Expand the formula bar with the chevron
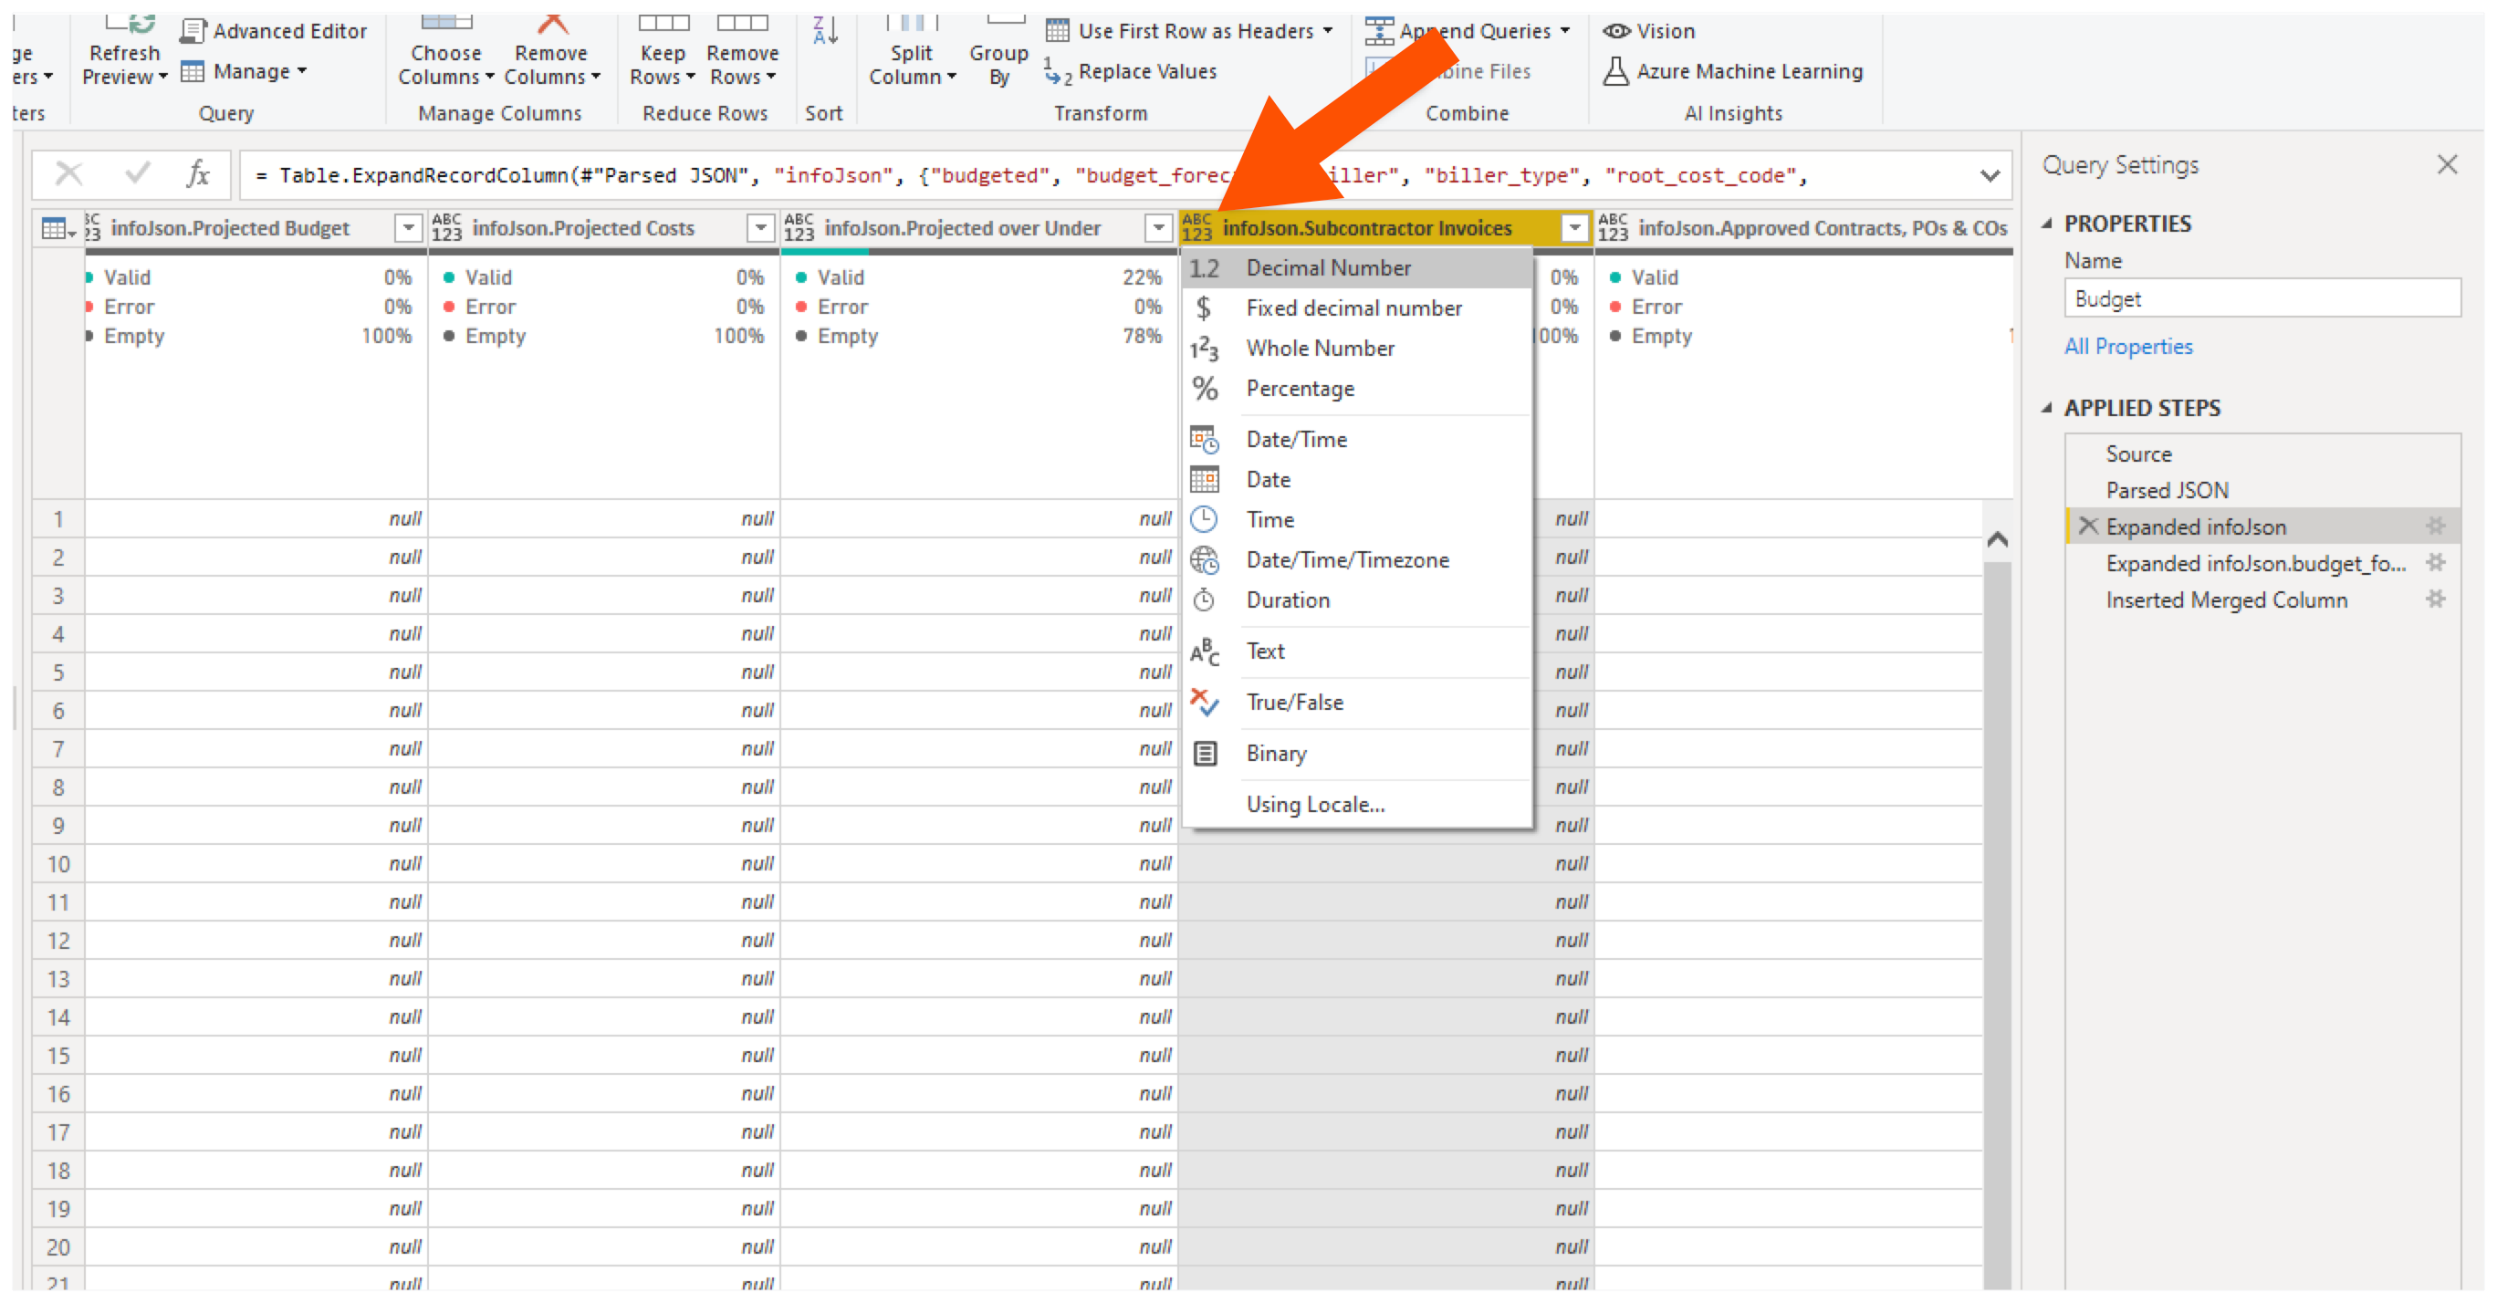 [1989, 175]
